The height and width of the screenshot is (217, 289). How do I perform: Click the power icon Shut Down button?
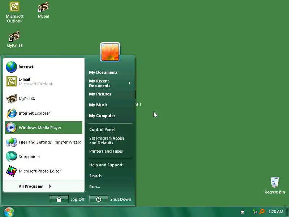98,199
